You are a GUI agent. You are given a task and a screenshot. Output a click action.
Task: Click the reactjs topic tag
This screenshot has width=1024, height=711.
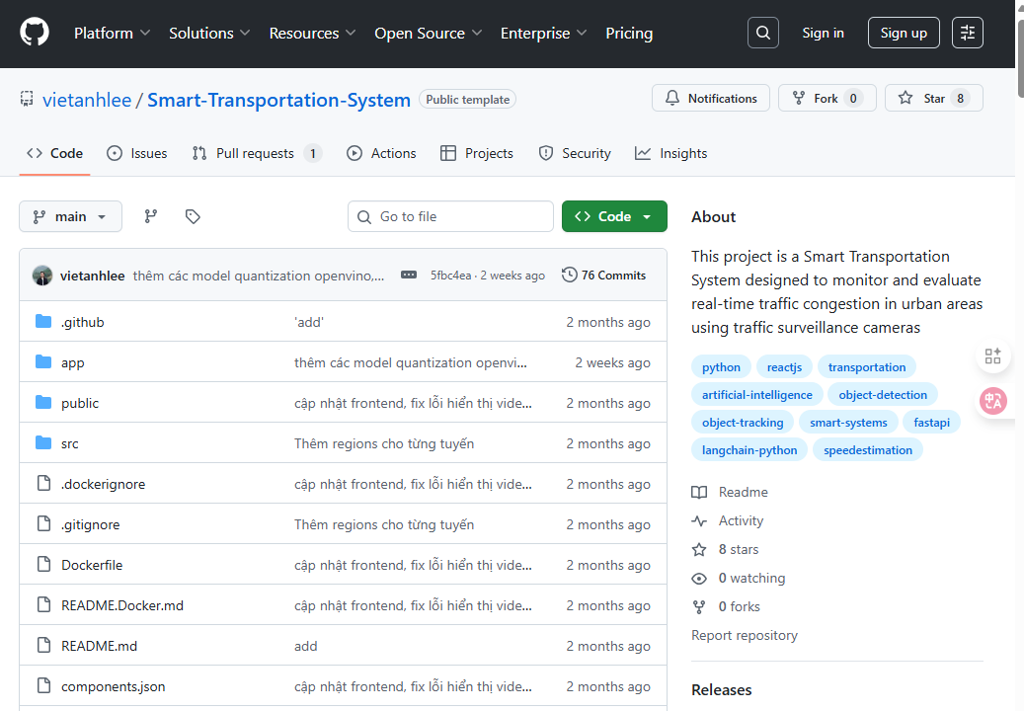coord(784,367)
